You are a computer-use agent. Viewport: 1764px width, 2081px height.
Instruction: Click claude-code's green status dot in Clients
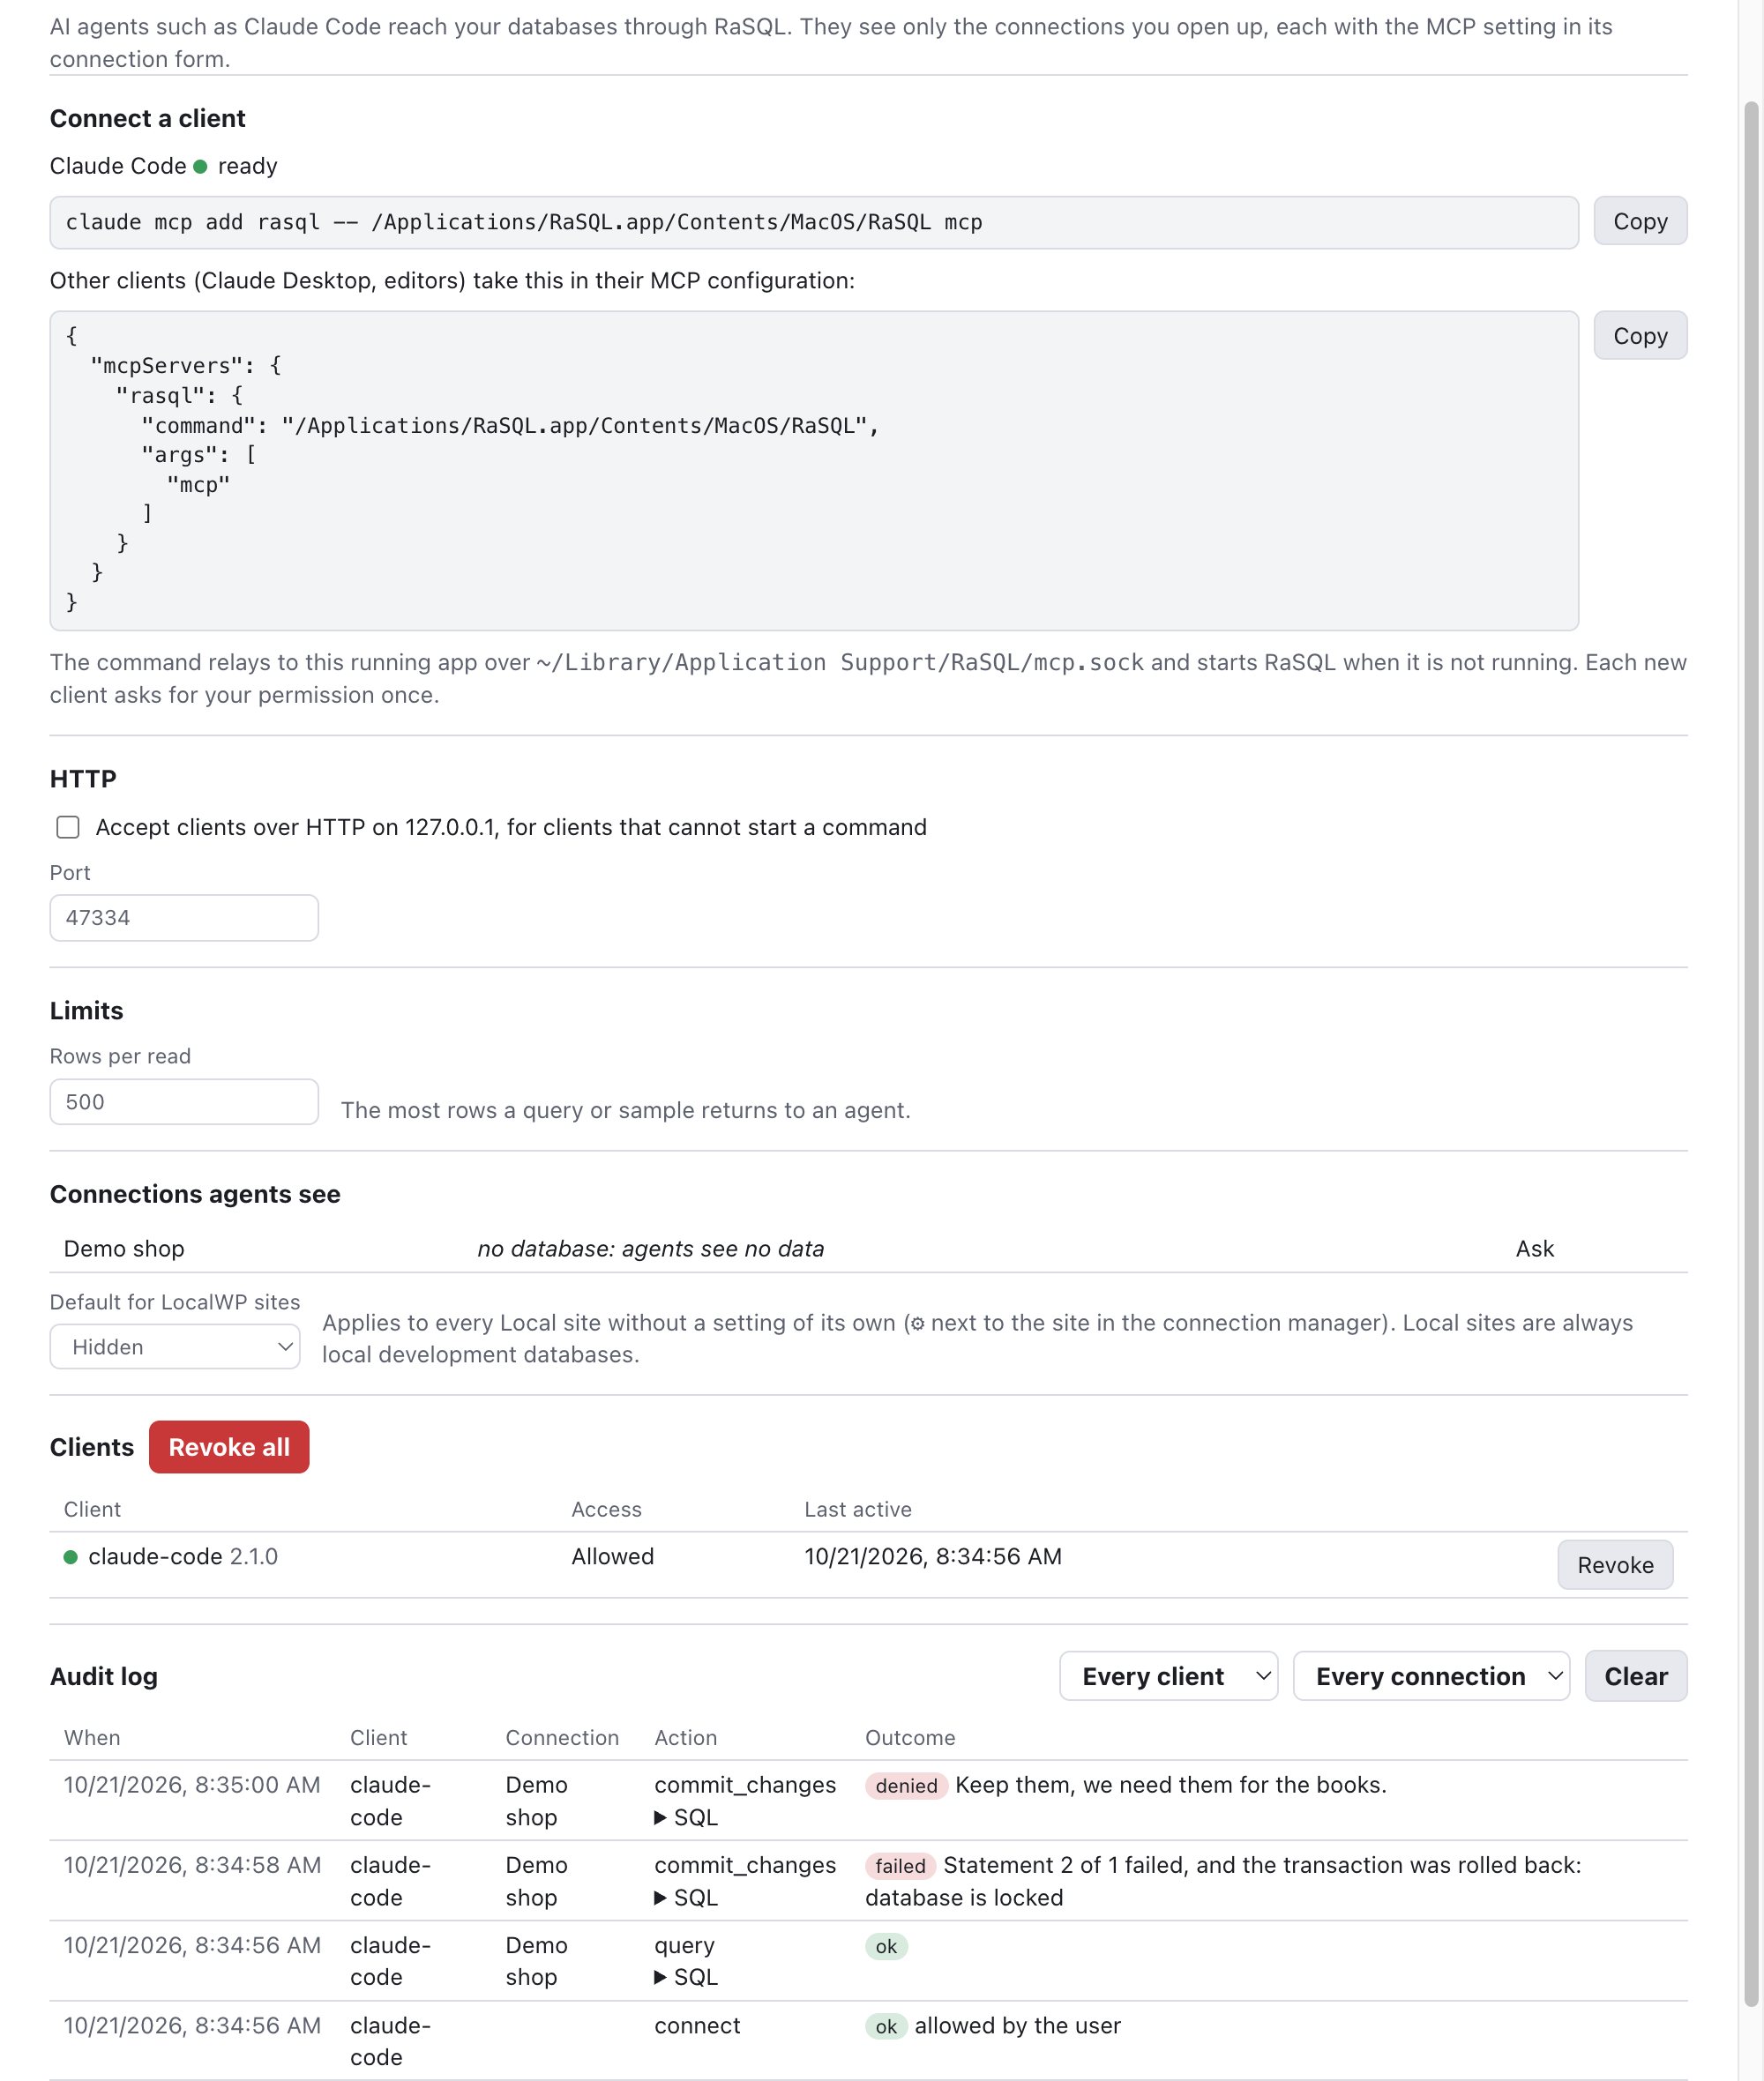click(x=71, y=1557)
